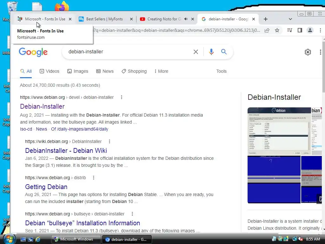This screenshot has width=325, height=244.
Task: Click the result count text
Action: click(60, 85)
